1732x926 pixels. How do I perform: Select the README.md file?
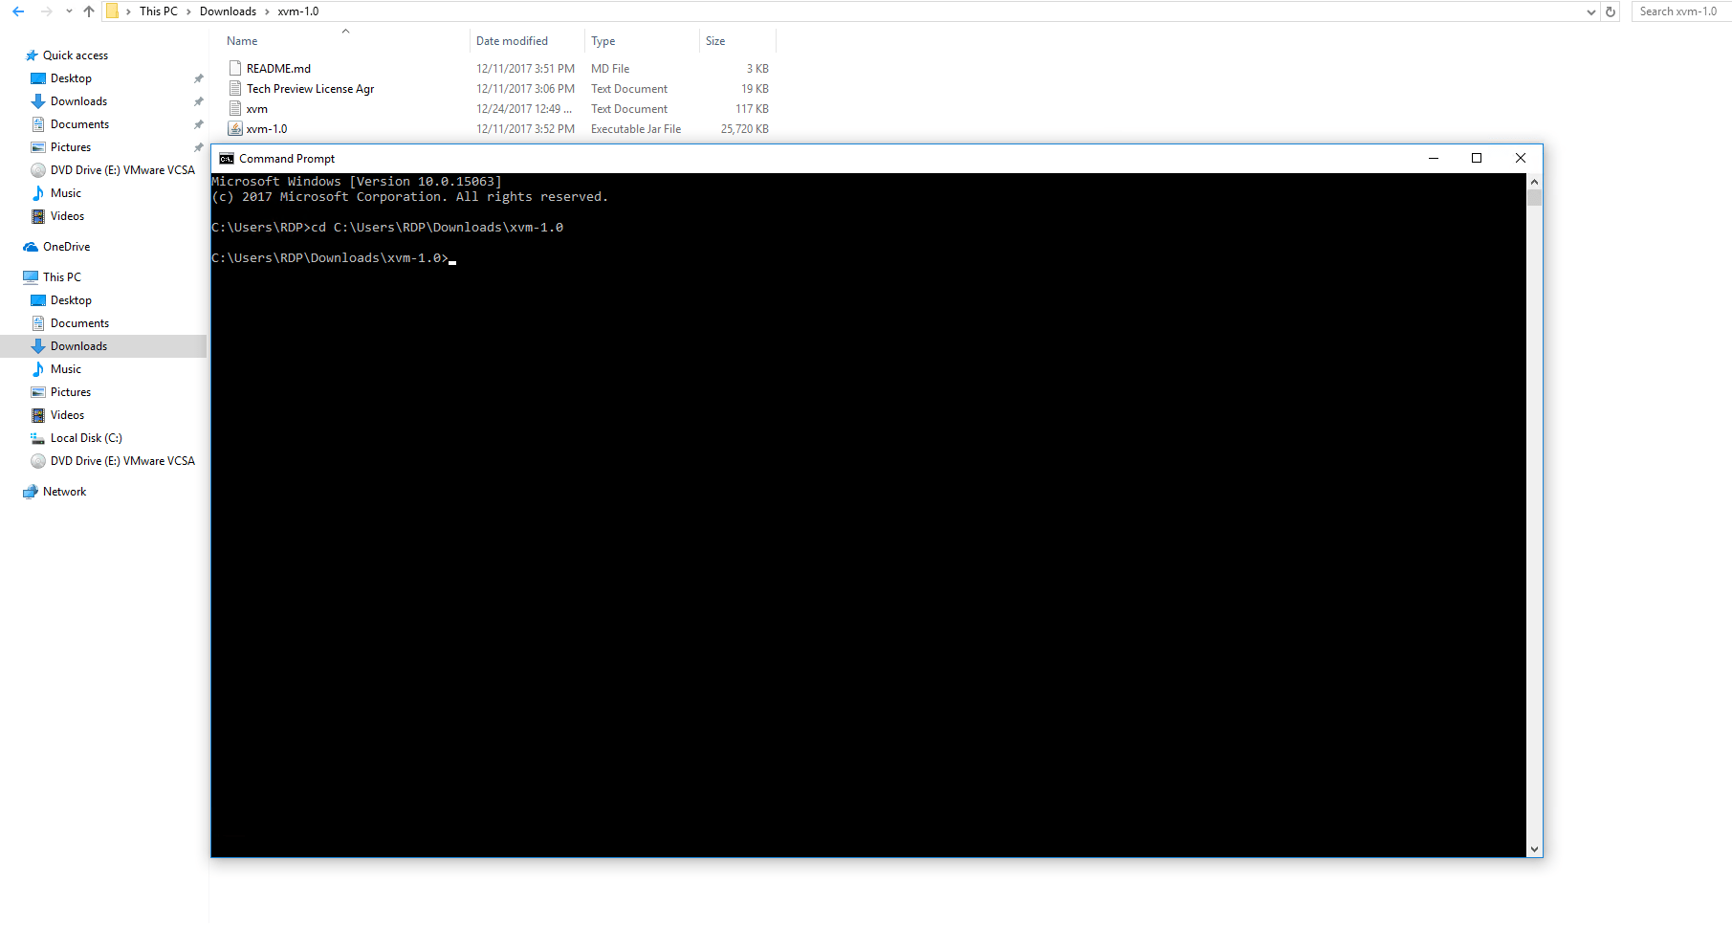(x=277, y=69)
